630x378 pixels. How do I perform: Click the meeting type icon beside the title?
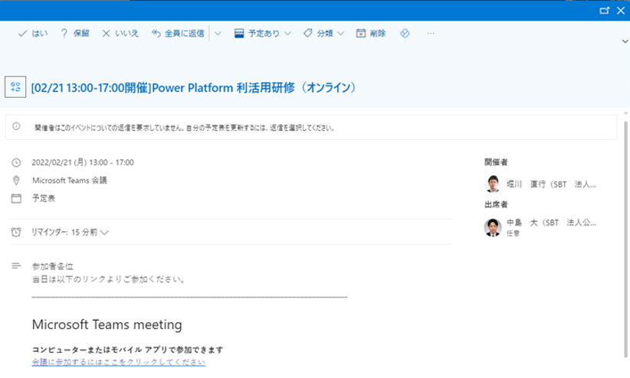click(x=15, y=86)
